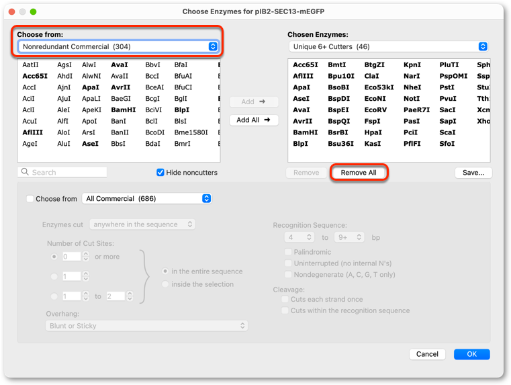The image size is (511, 385).
Task: Select AatII in the Choose from list
Action: tap(30, 65)
